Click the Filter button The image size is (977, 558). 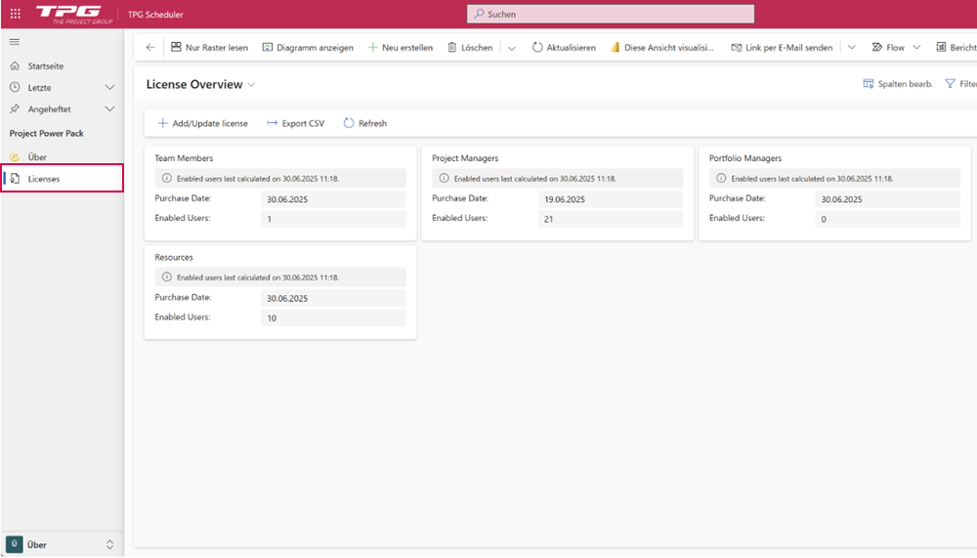(x=960, y=83)
